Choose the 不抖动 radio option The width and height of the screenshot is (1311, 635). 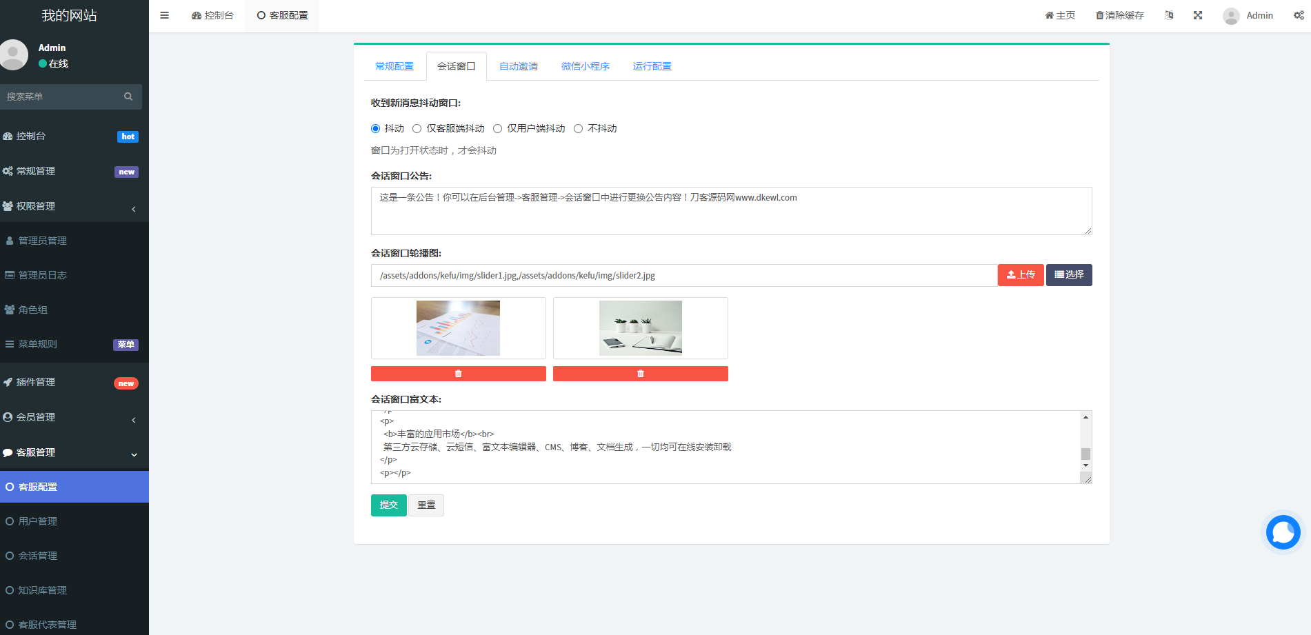(x=578, y=129)
